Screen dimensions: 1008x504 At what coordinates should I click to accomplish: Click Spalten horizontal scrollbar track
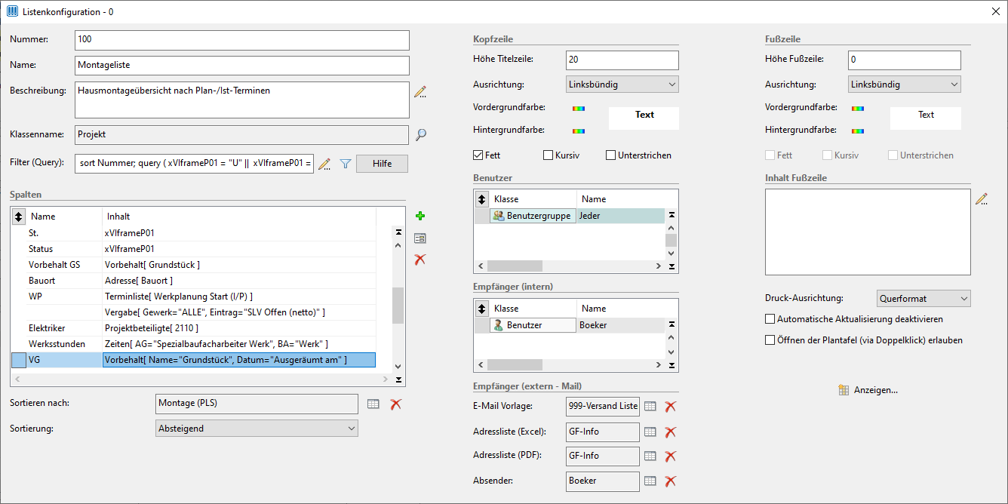[x=202, y=380]
